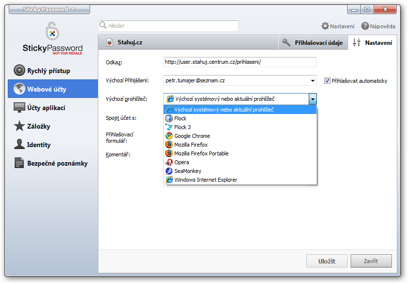Open Nápověda help link
This screenshot has height=284, width=408.
pyautogui.click(x=378, y=26)
